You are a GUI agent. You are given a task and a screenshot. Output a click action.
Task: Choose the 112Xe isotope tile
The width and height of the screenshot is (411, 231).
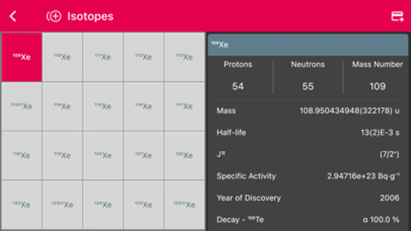pos(143,57)
